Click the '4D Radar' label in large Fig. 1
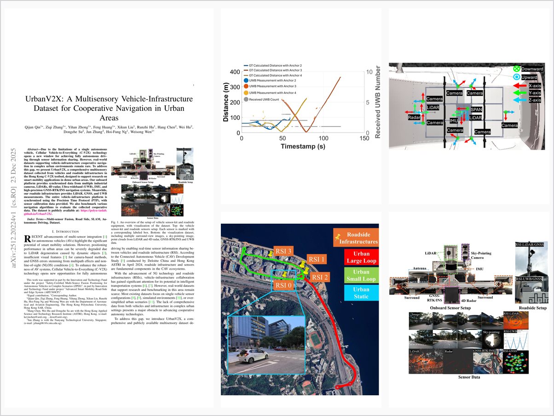 click(468, 301)
